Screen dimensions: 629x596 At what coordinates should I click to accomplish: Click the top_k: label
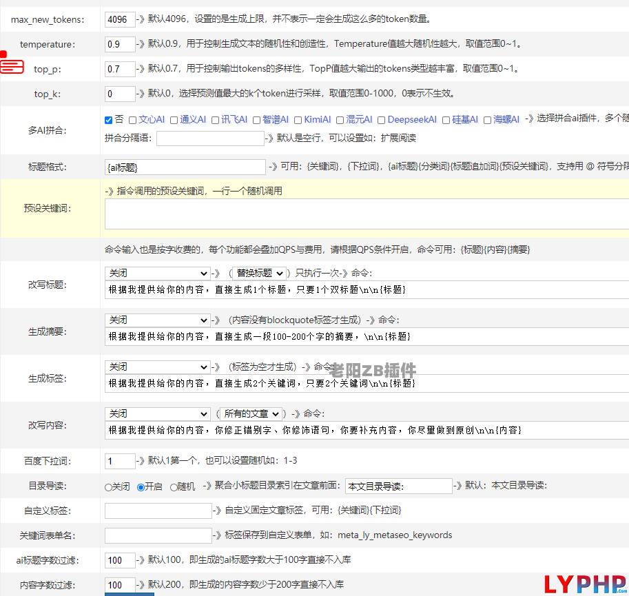(48, 94)
